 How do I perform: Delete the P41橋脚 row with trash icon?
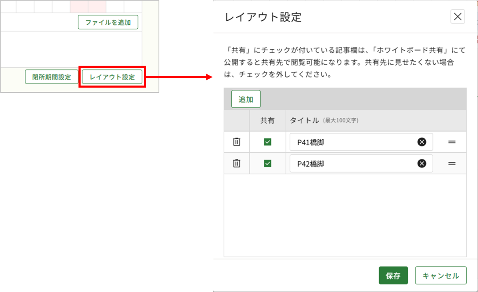tap(237, 142)
